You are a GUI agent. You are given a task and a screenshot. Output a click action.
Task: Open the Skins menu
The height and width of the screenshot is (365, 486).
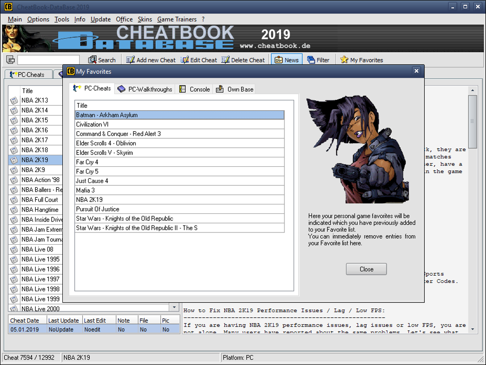click(x=145, y=19)
